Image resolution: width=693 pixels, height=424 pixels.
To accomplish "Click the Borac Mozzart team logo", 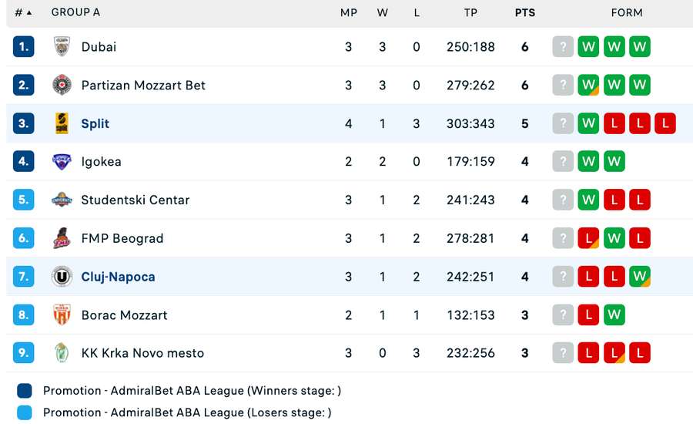I will click(x=62, y=315).
